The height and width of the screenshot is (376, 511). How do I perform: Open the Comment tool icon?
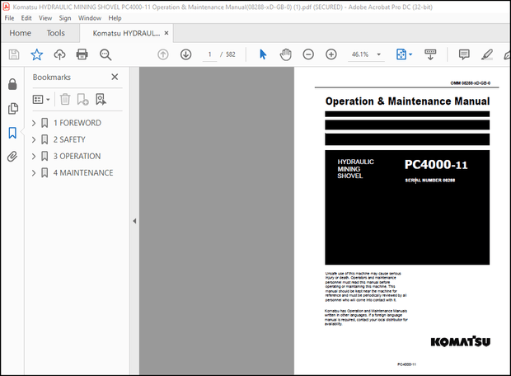pyautogui.click(x=464, y=54)
